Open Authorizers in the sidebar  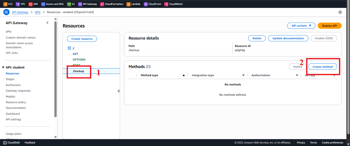13,85
